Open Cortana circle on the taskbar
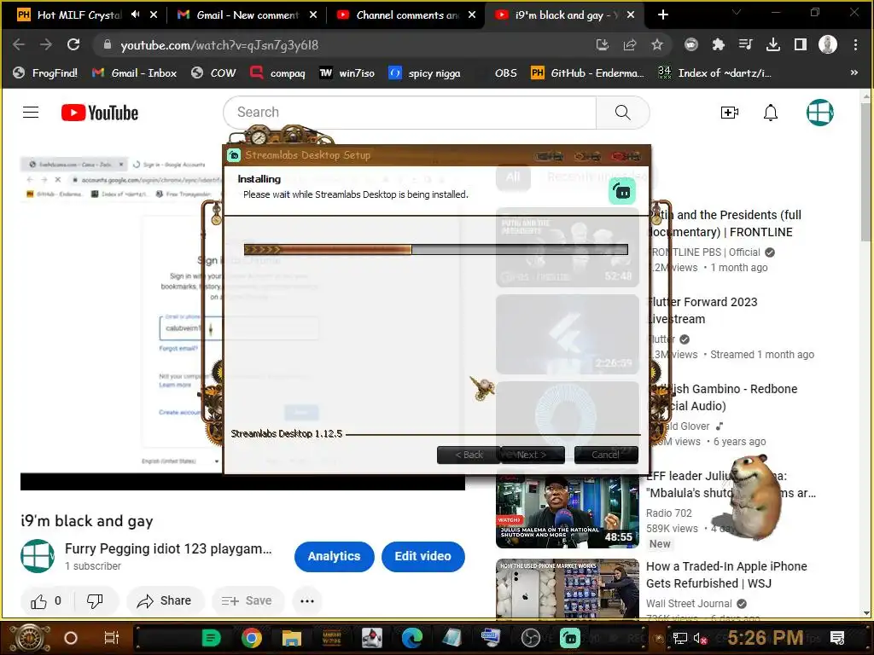 71,638
